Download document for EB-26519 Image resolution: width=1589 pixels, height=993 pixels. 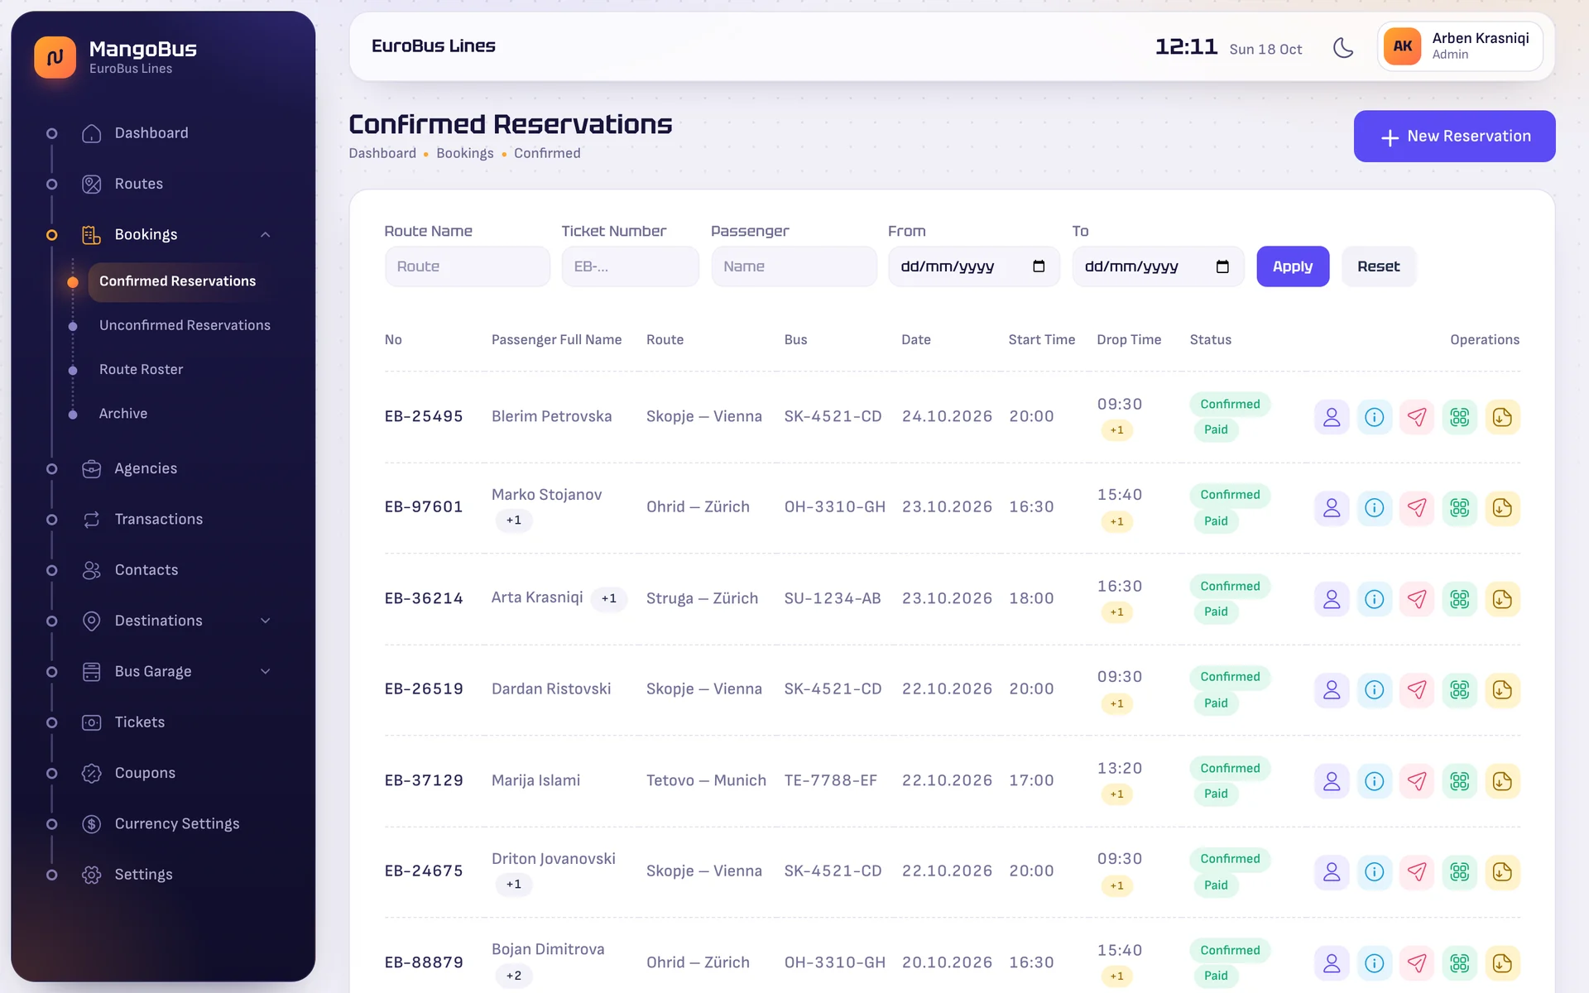1502,690
